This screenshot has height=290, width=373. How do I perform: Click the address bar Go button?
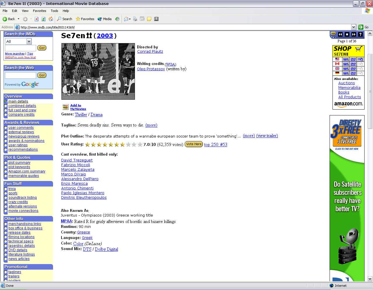[x=364, y=27]
